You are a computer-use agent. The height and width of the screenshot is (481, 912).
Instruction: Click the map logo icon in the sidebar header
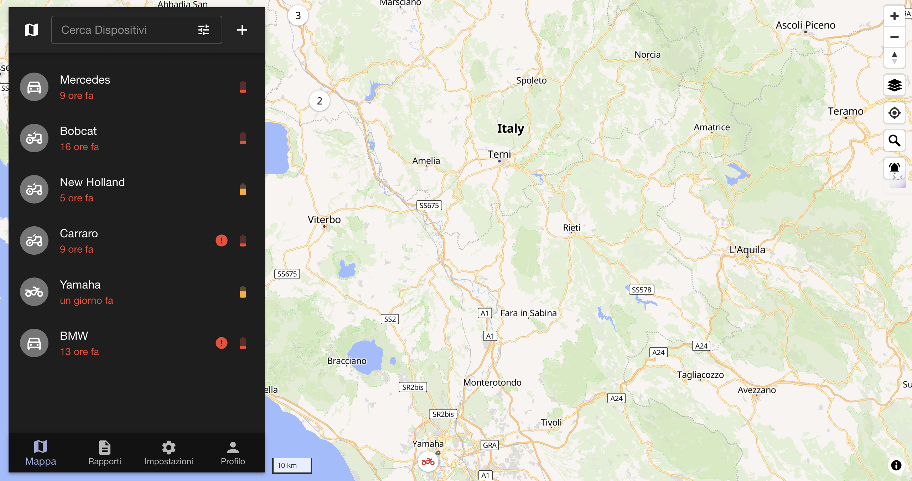[32, 30]
